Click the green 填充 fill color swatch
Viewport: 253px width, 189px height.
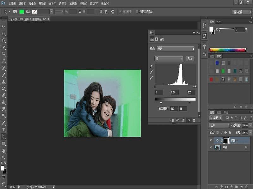22,12
